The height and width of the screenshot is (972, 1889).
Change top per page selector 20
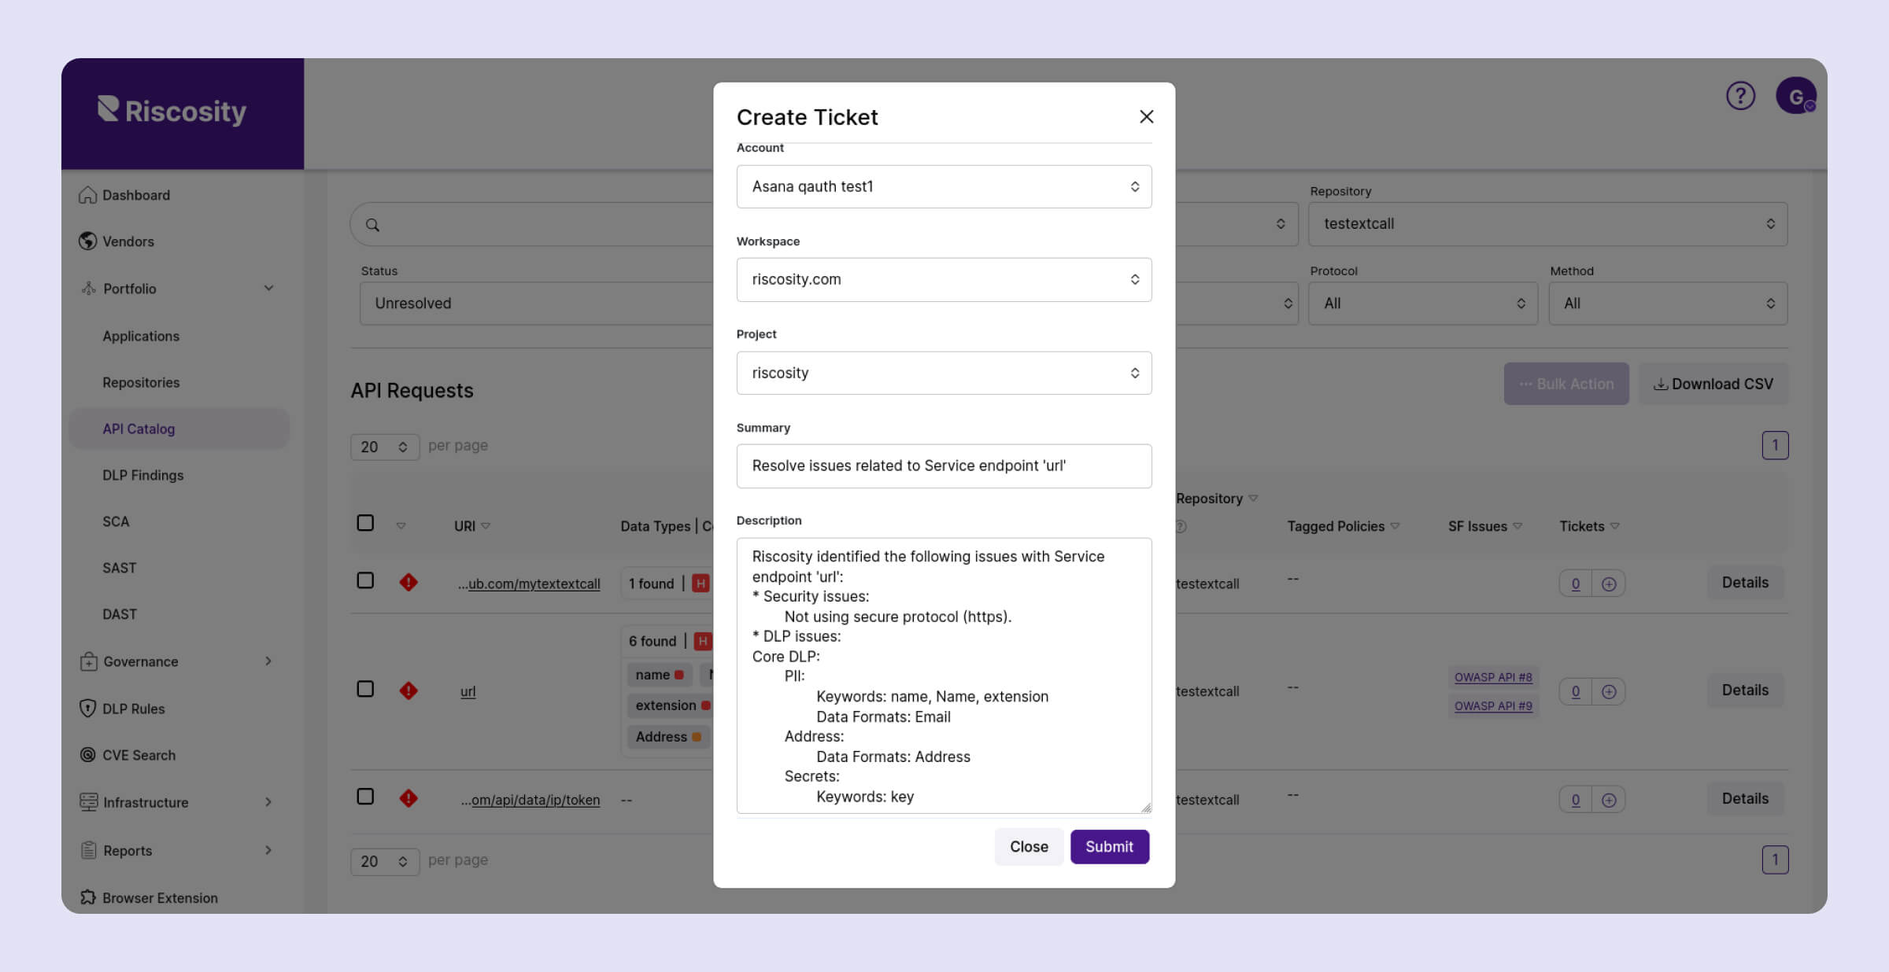(x=384, y=447)
